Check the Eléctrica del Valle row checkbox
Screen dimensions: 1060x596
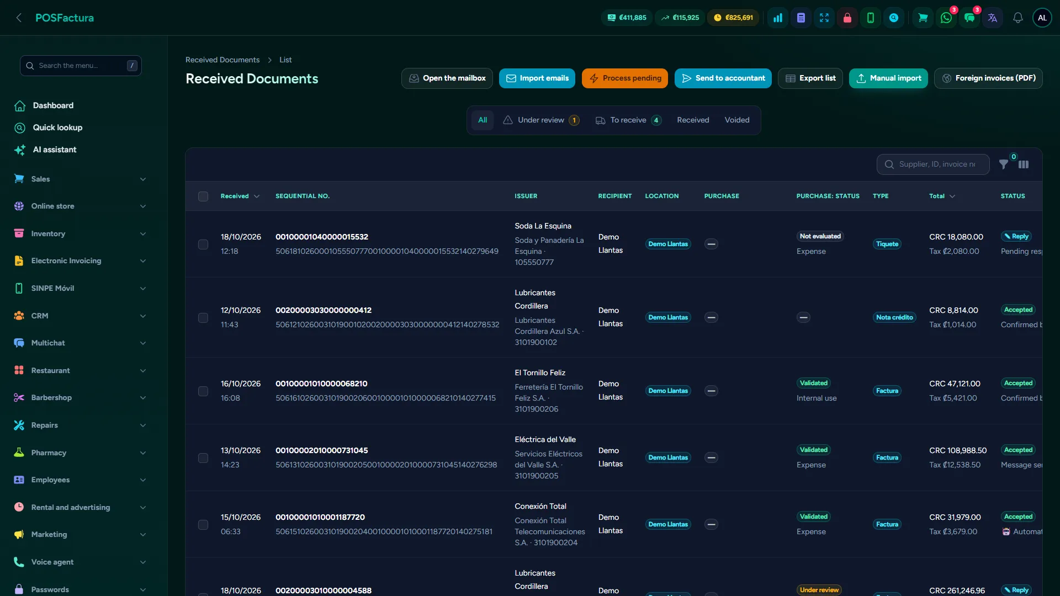point(203,457)
